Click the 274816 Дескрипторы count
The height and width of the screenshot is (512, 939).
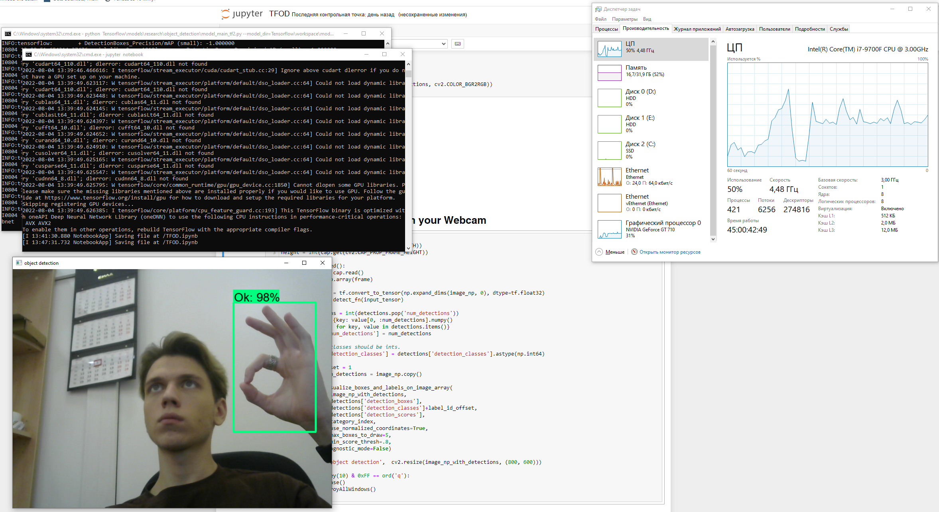coord(796,210)
